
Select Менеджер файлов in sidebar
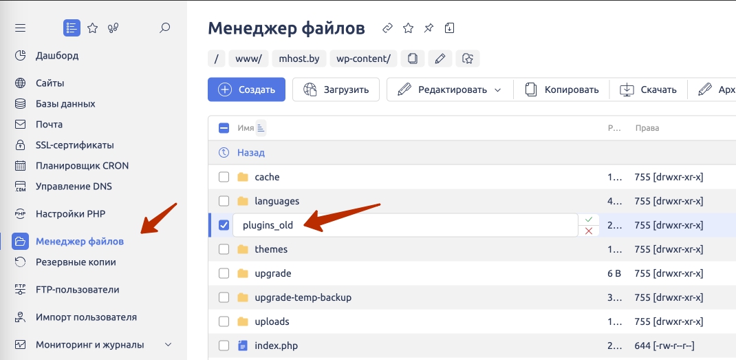(80, 242)
